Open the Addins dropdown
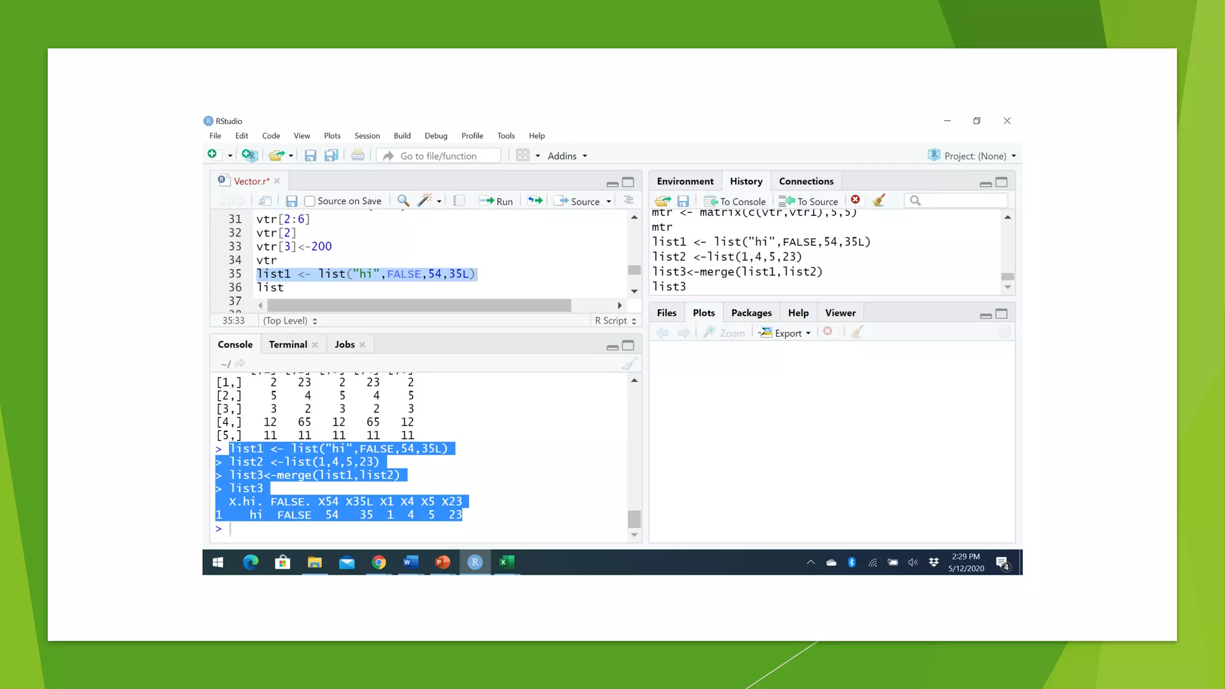The height and width of the screenshot is (689, 1225). [x=567, y=156]
